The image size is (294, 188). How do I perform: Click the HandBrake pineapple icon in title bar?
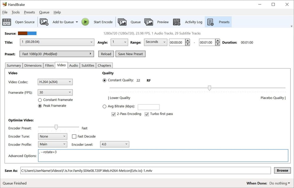[x=4, y=4]
